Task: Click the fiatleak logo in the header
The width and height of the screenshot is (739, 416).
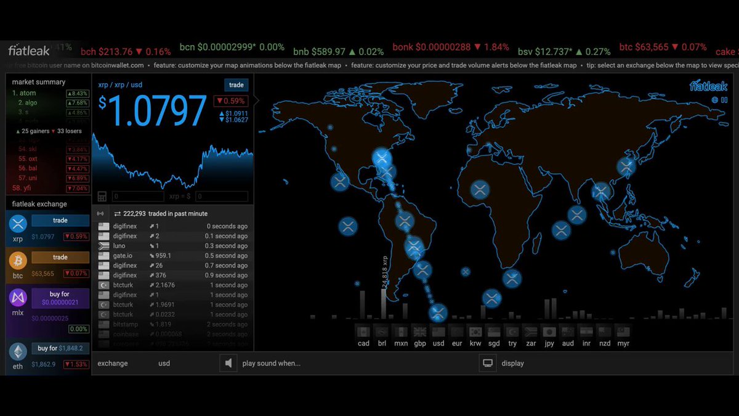Action: pyautogui.click(x=29, y=51)
